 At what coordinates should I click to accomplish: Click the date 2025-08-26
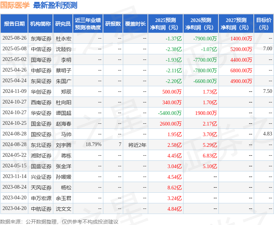14,38
